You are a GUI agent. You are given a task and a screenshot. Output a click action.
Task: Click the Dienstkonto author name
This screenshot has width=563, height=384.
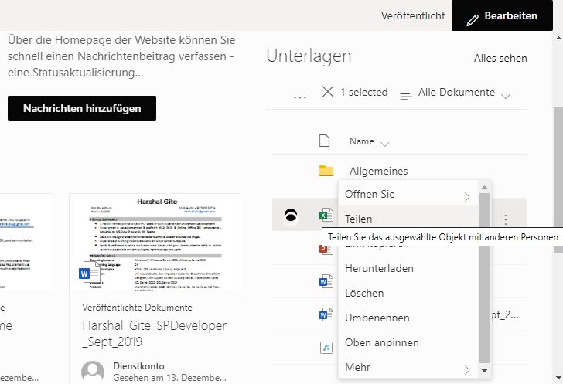(138, 366)
